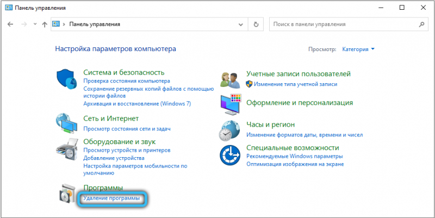Open Оформление и персонализация category
This screenshot has width=435, height=218.
click(300, 103)
